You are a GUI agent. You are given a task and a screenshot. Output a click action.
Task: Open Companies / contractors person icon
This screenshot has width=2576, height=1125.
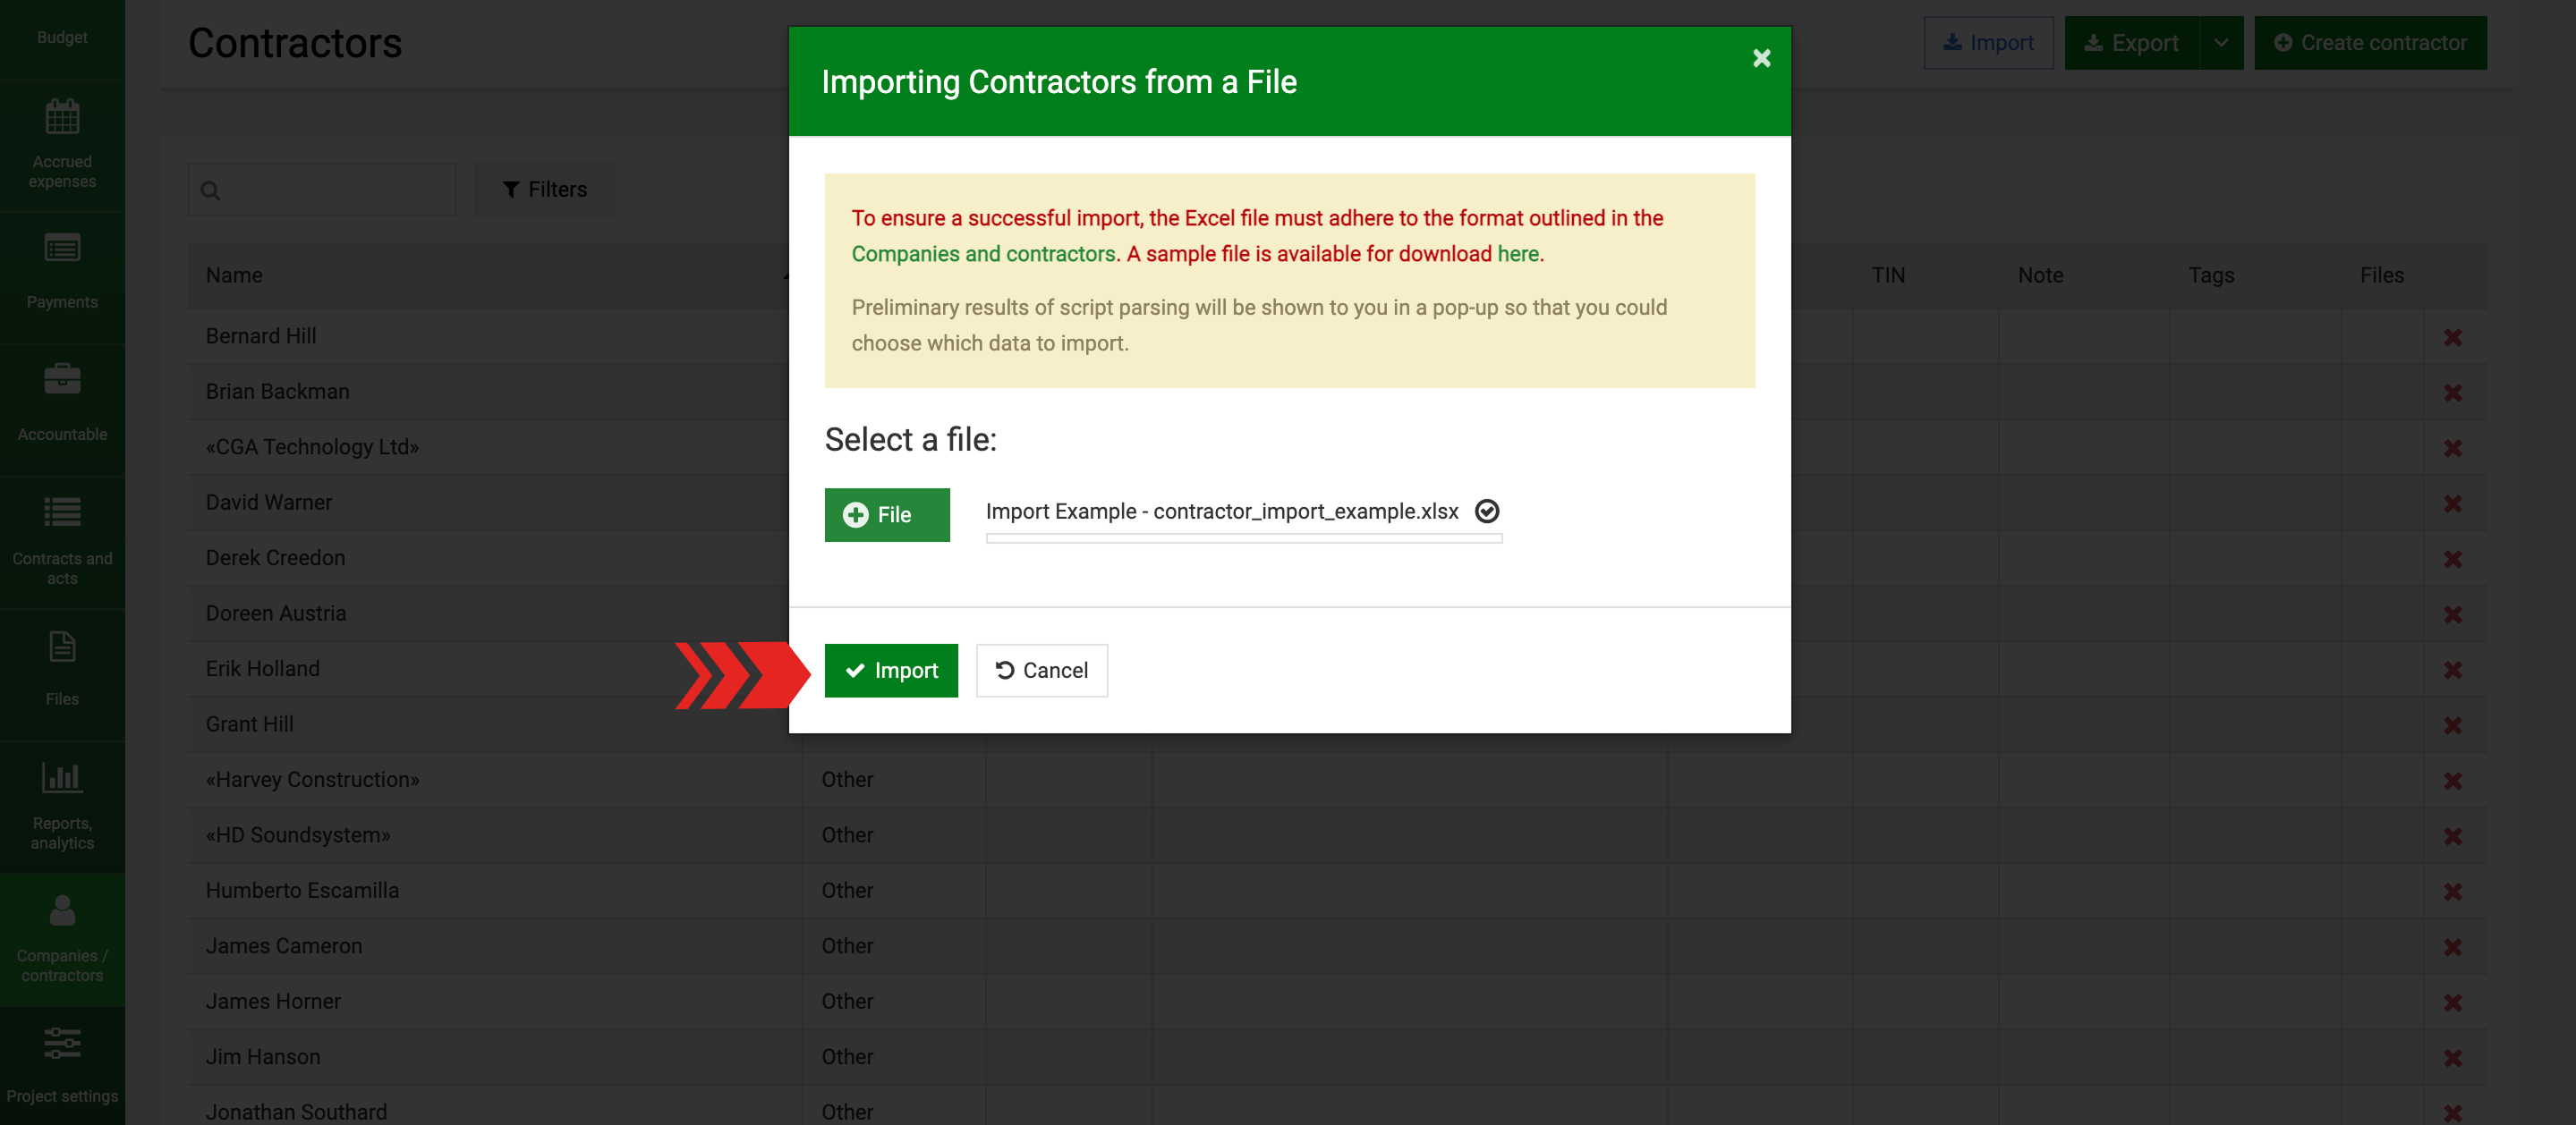click(62, 910)
